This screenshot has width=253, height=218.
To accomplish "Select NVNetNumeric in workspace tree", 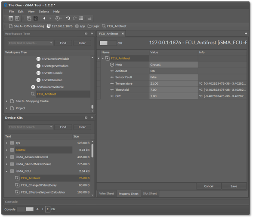I will click(x=52, y=73).
